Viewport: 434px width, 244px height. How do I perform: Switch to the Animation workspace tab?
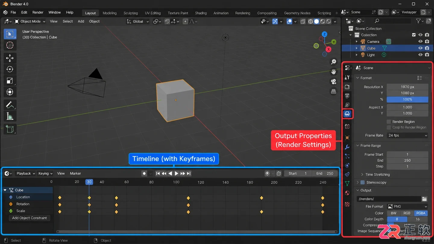[221, 13]
